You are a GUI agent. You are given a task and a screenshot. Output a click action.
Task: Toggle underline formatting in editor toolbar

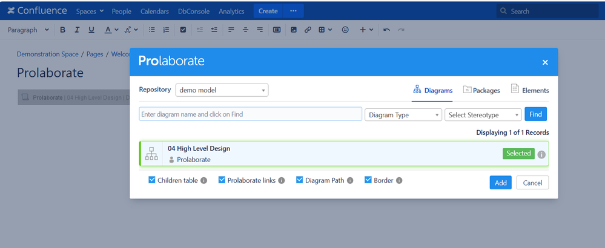(x=91, y=30)
